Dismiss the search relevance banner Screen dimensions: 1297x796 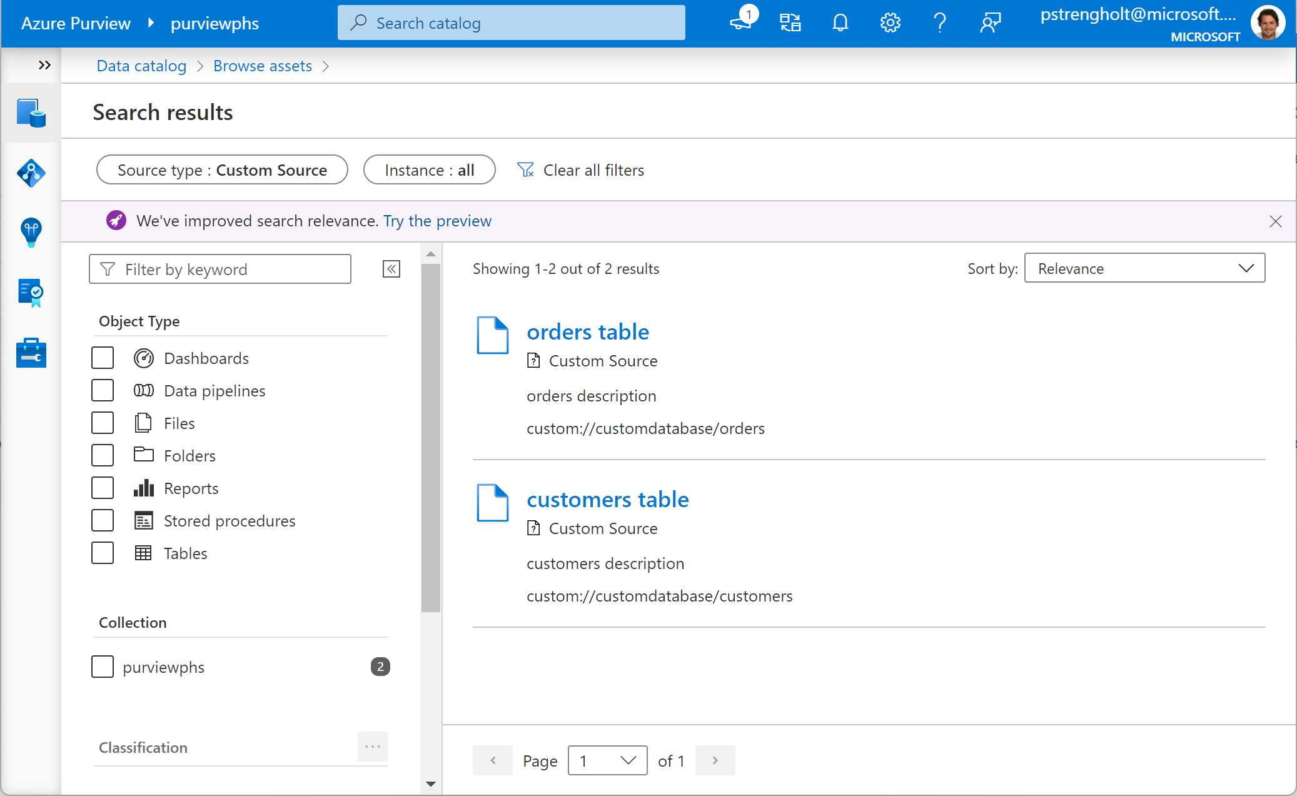tap(1276, 221)
